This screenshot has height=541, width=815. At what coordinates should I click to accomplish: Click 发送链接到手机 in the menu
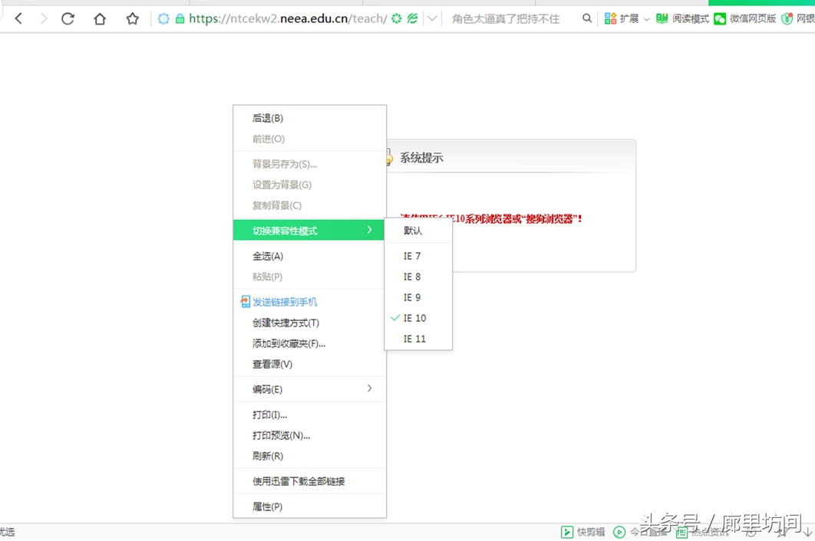284,301
